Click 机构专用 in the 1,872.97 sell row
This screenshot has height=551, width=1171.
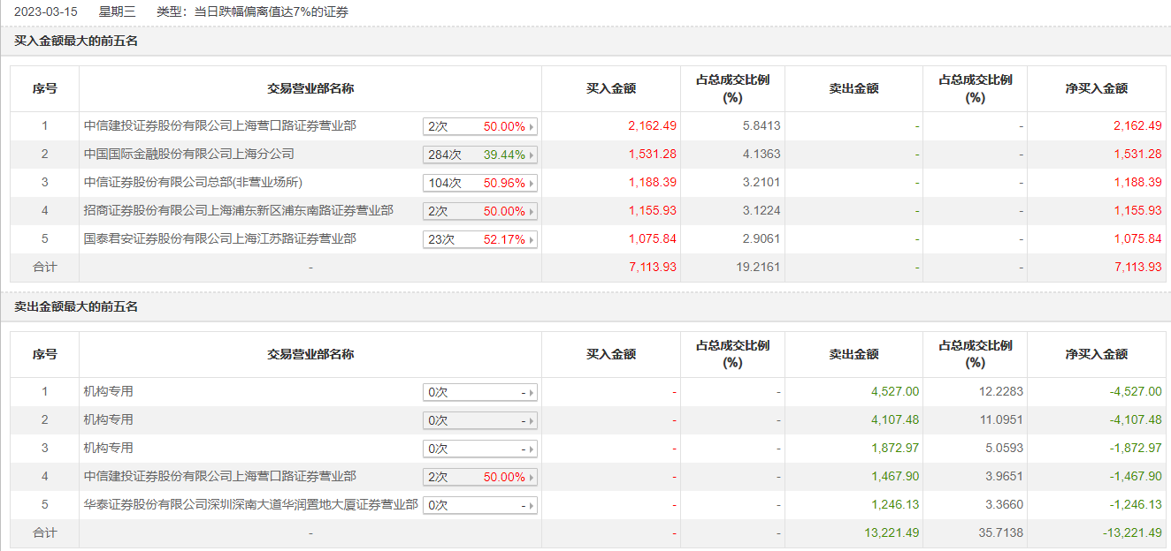coord(109,449)
